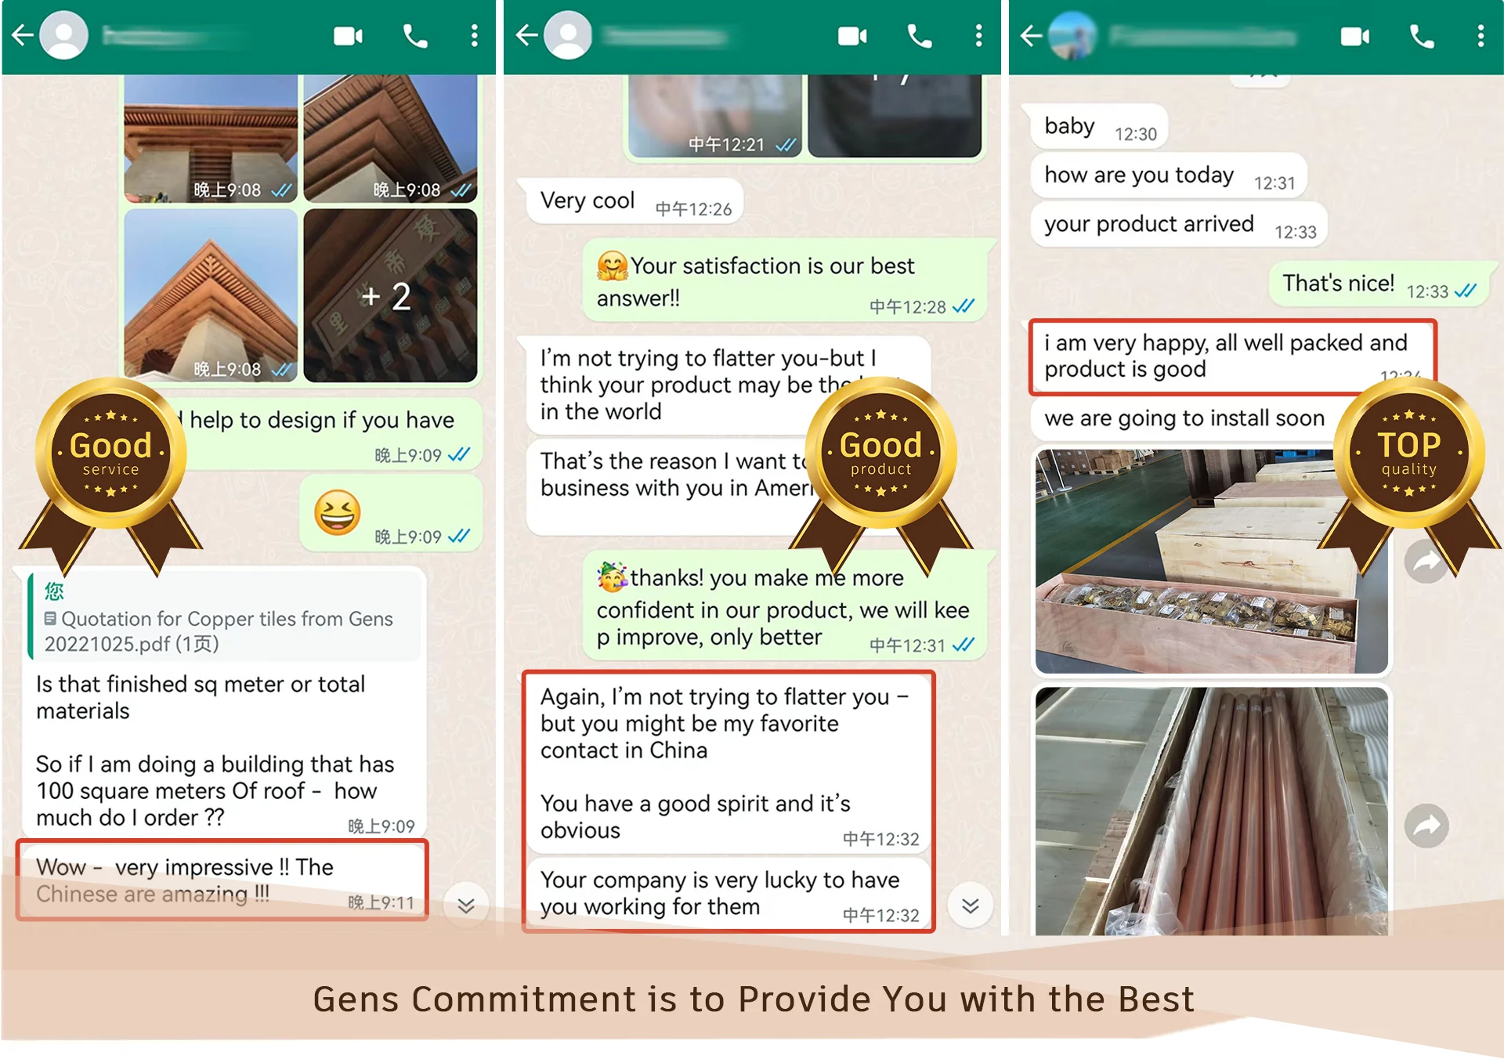
Task: Tap the TOP quality badge
Action: click(x=1408, y=454)
